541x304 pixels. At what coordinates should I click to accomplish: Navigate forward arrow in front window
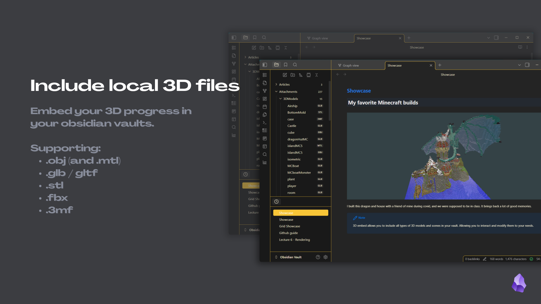tap(345, 74)
